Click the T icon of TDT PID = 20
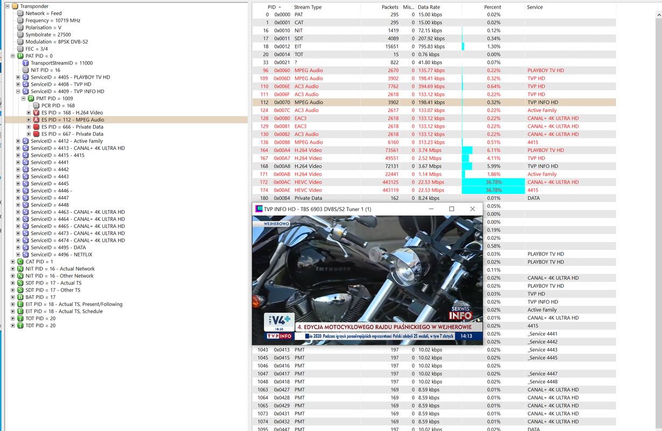The width and height of the screenshot is (662, 431). 20,325
